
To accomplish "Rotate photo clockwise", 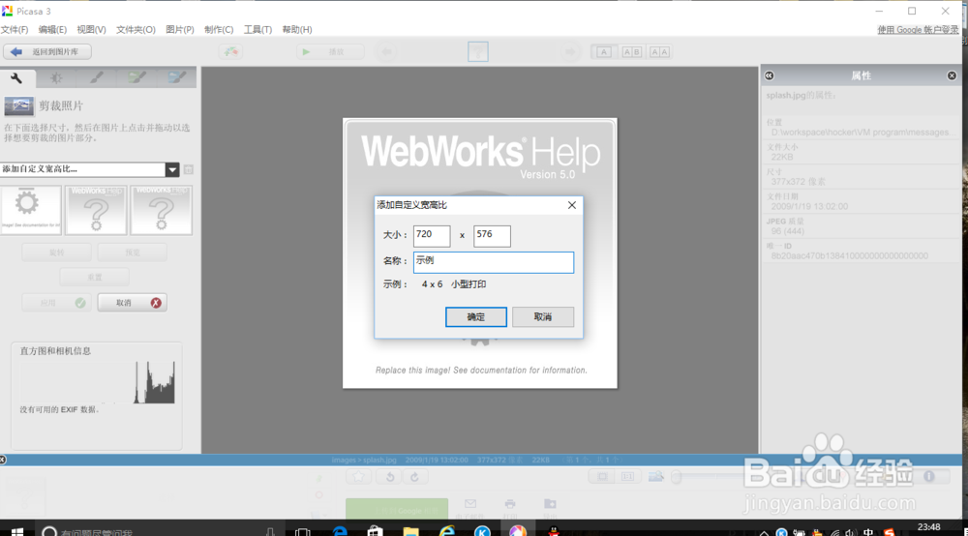I will (x=415, y=477).
